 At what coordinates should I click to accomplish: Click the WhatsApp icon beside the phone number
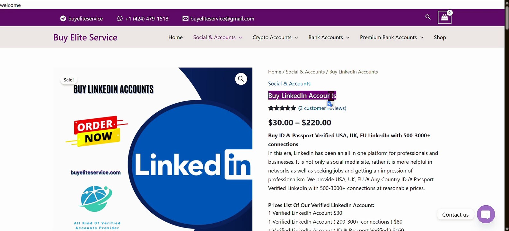coord(120,19)
